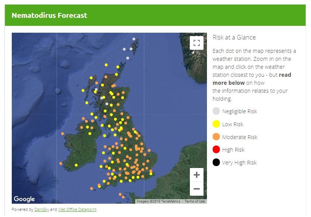The width and height of the screenshot is (311, 217).
Task: Open the Terms of Use link
Action: (194, 201)
